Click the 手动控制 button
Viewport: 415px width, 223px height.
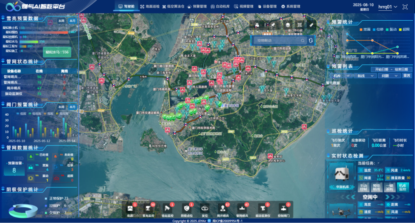click(x=364, y=187)
